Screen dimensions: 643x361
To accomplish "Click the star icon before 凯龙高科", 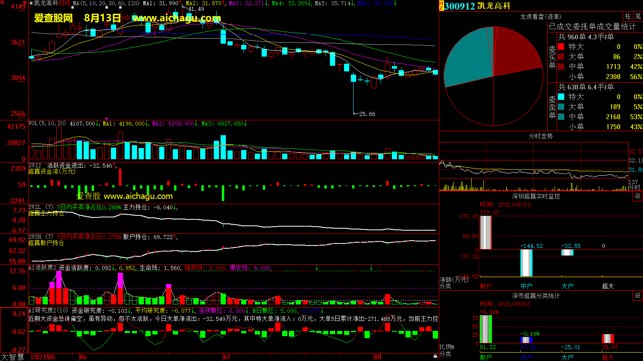I will [31, 3].
